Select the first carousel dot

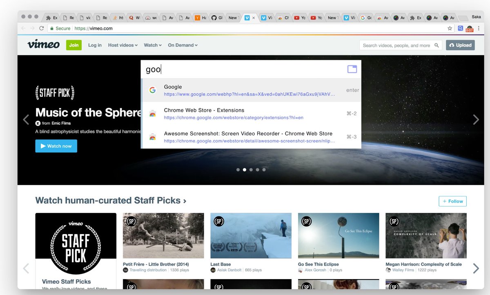tap(238, 170)
